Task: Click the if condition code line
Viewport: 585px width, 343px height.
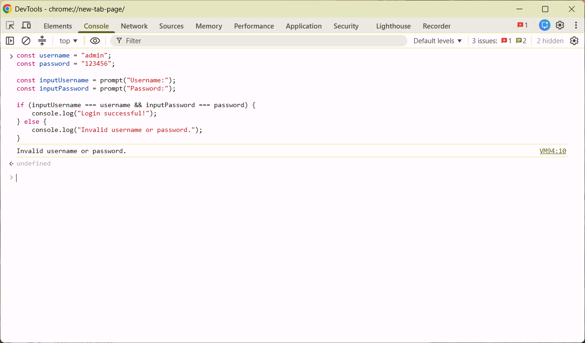Action: [x=136, y=105]
